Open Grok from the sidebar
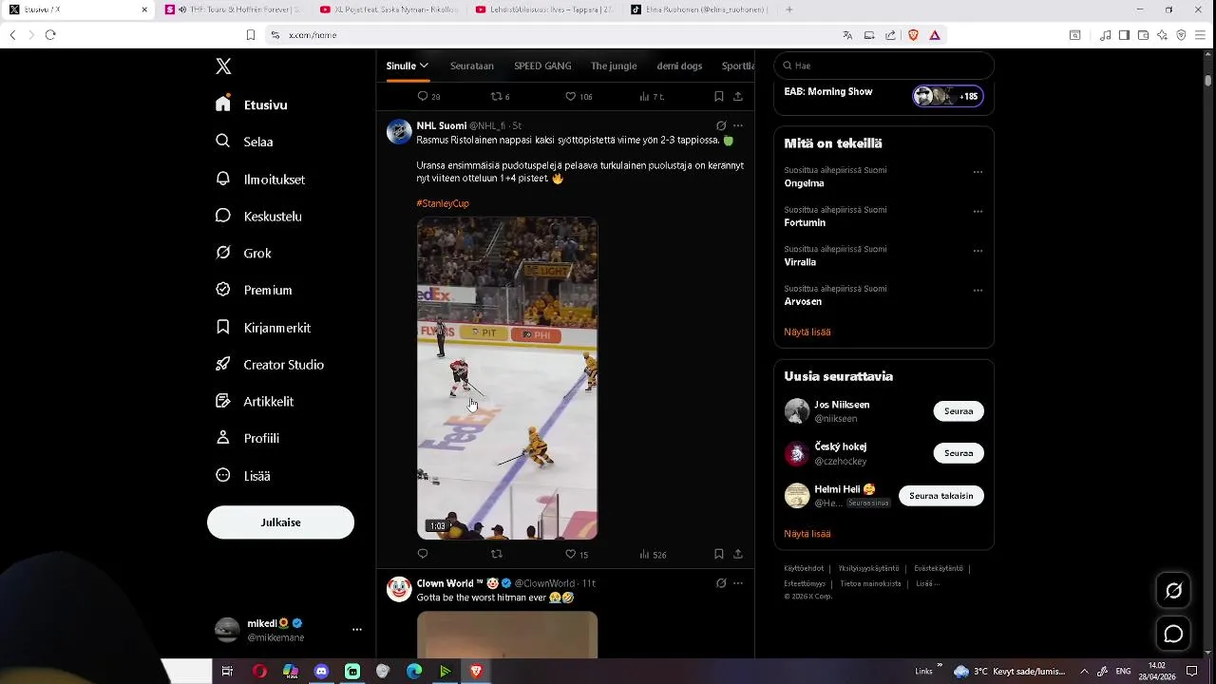 pos(243,253)
